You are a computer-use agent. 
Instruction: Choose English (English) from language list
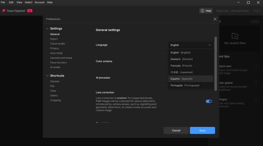pyautogui.click(x=191, y=53)
